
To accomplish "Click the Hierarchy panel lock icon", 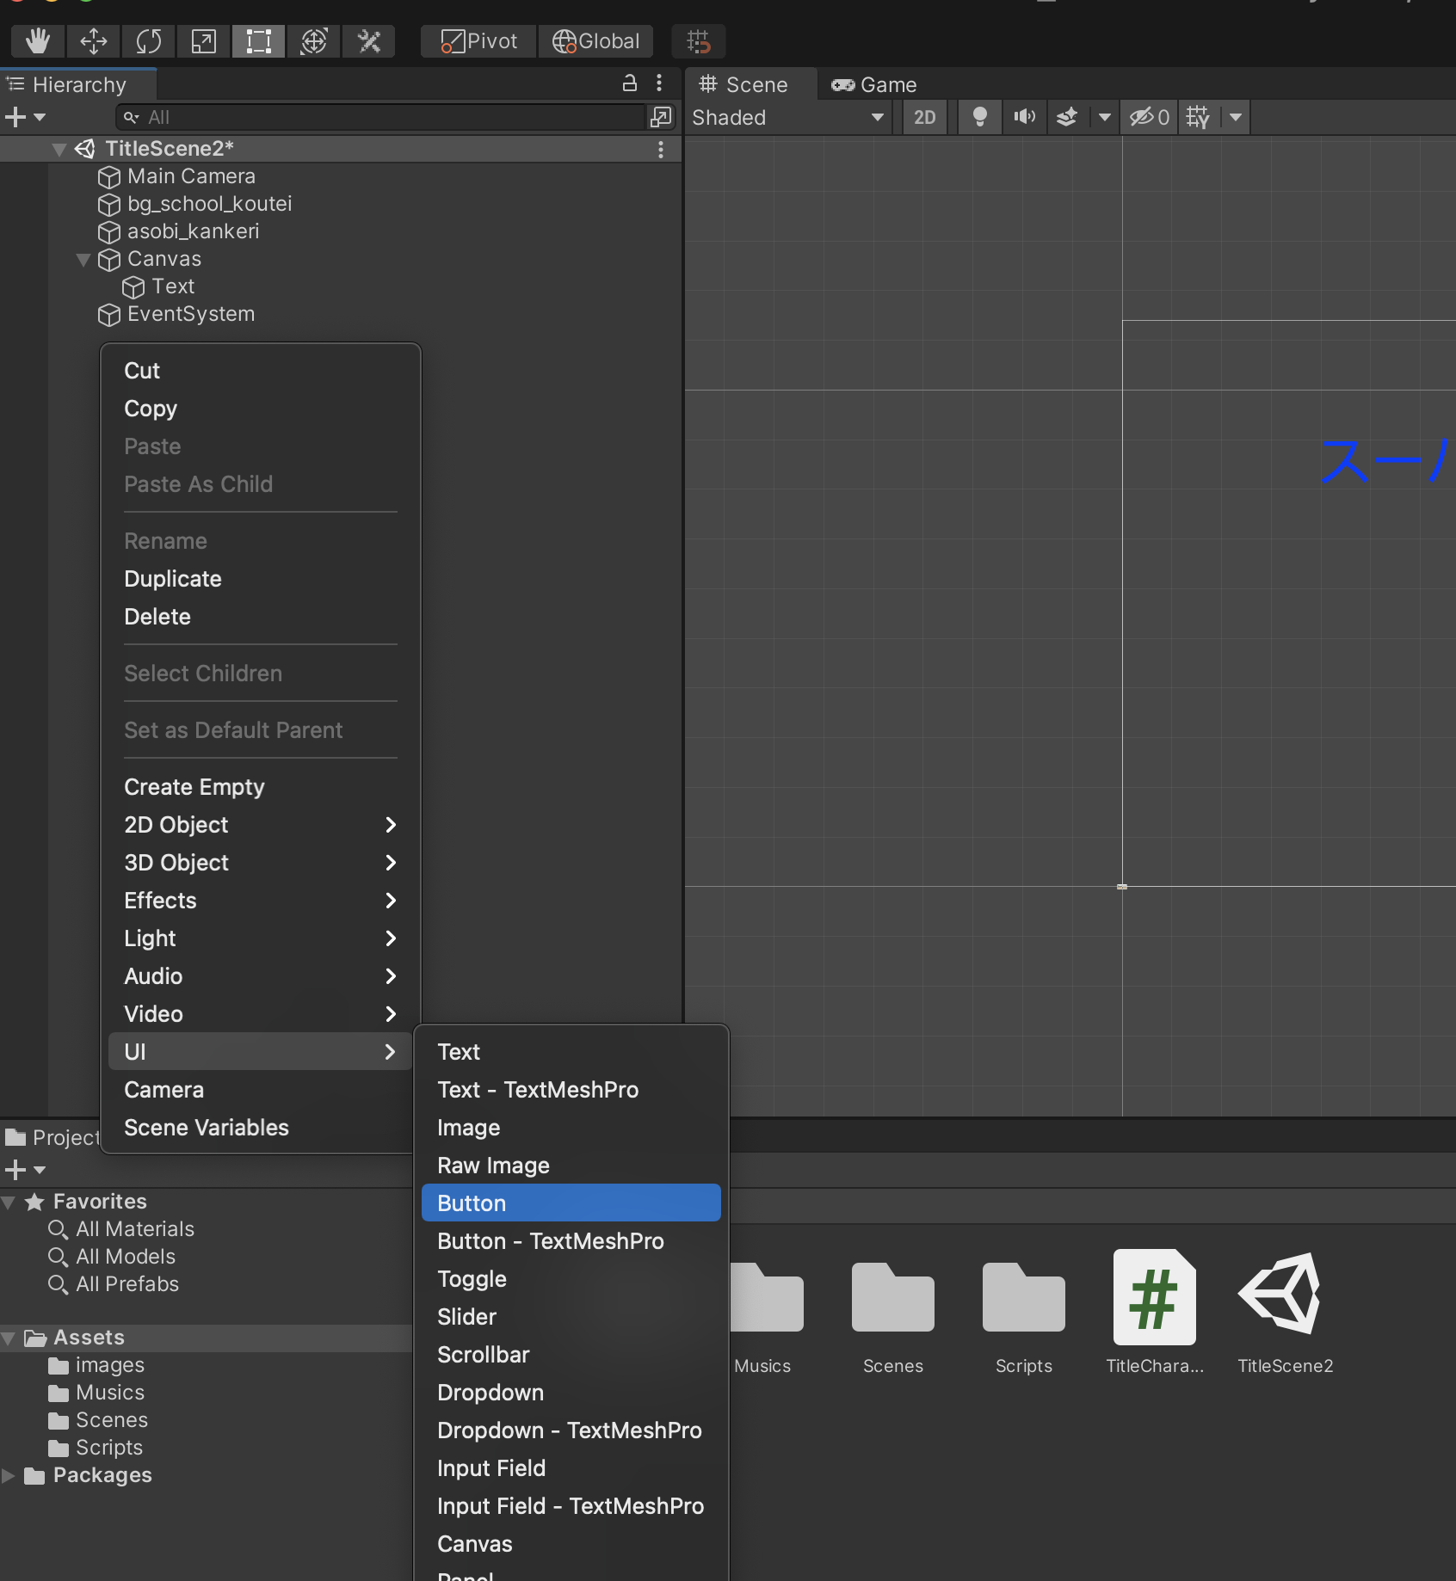I will point(630,83).
